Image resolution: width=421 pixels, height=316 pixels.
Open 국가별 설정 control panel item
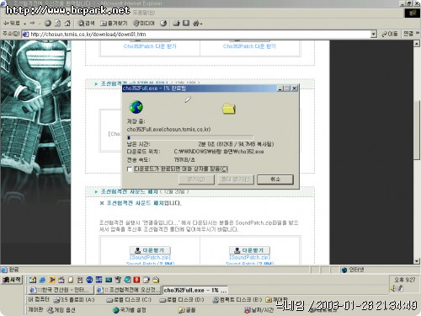click(129, 310)
